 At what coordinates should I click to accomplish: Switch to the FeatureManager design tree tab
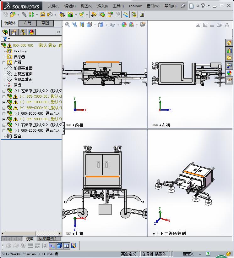5,32
